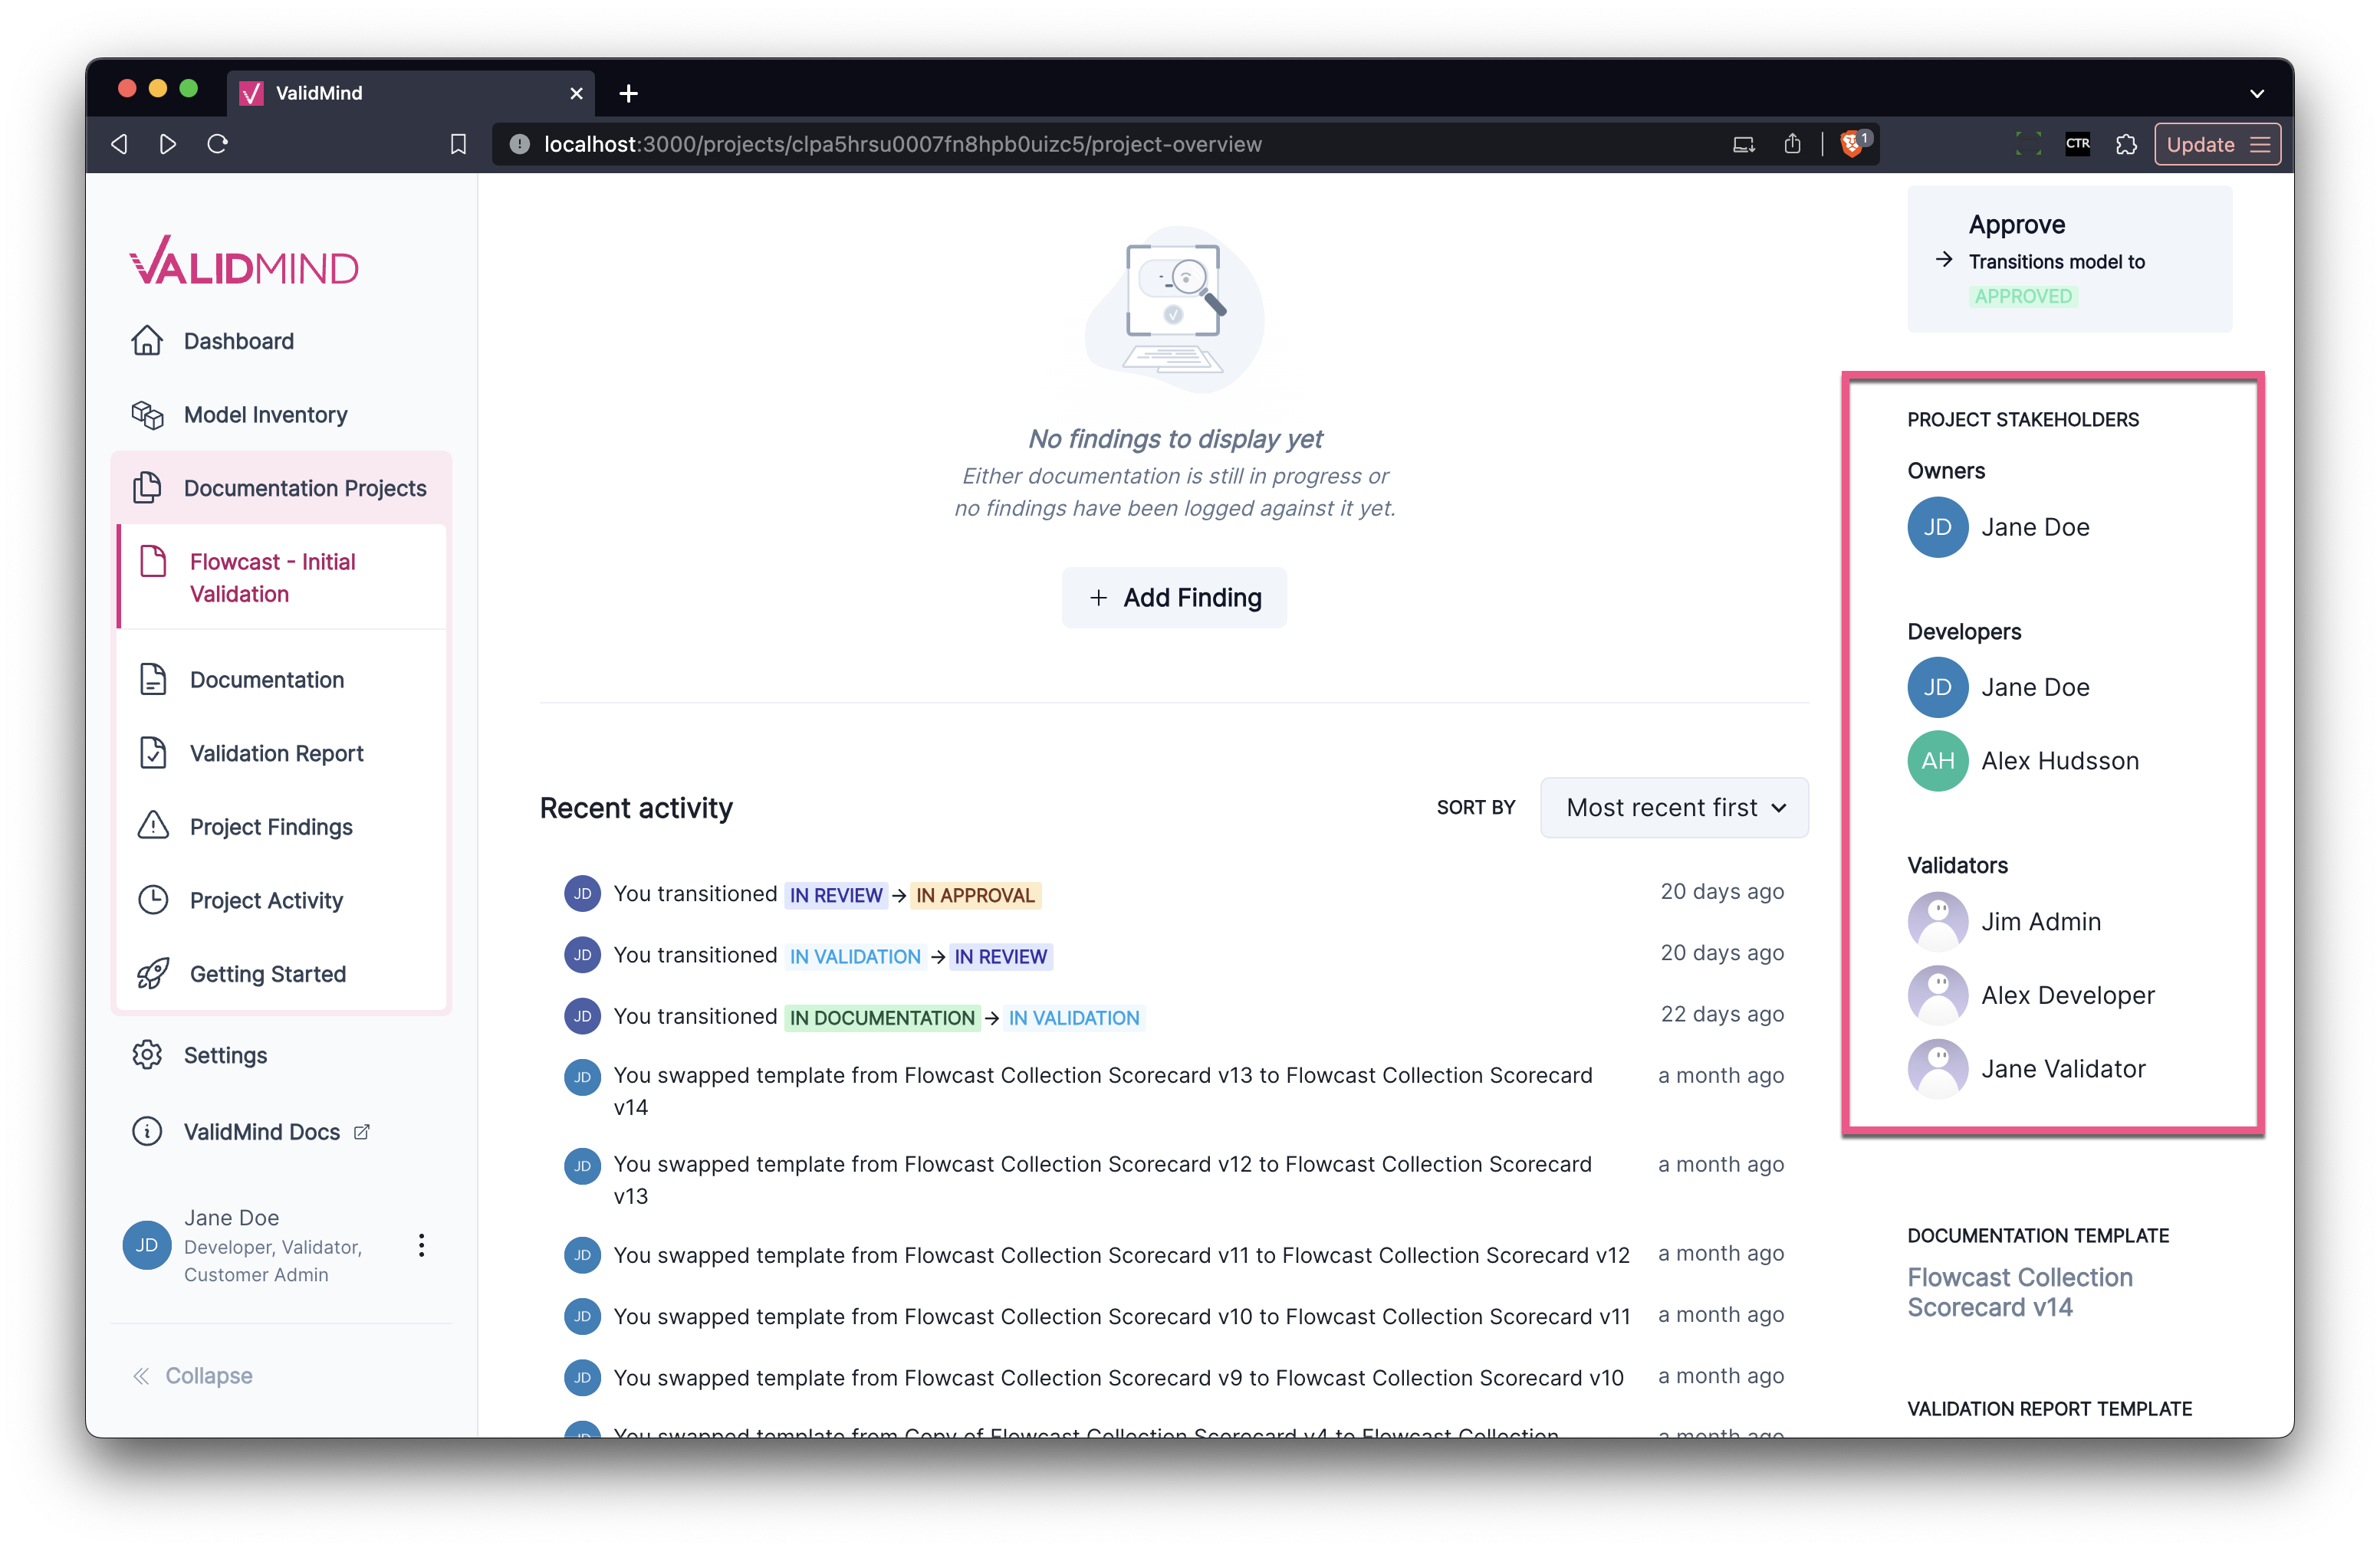Bookmark this page with the bookmark icon
Viewport: 2380px width, 1551px height.
click(x=458, y=144)
